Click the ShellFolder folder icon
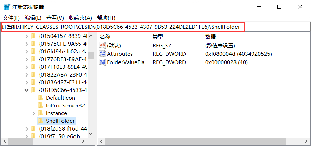Viewport: 311px width, 146px height. click(40, 121)
